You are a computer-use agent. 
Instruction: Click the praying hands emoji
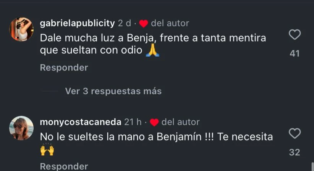152,51
